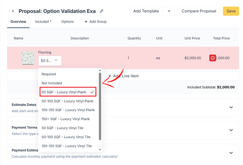The image size is (243, 165).
Task: Collapse the Flooring option dropdown
Action: pos(56,60)
